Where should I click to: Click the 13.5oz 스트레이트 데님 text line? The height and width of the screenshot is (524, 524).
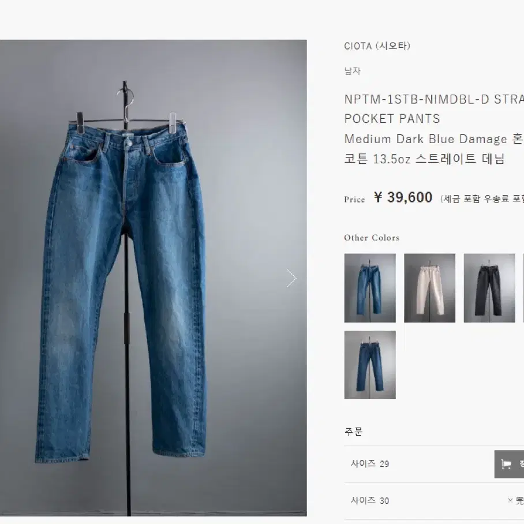tap(439, 159)
